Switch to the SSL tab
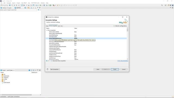Screen dimensions: 174x98 click(62, 26)
